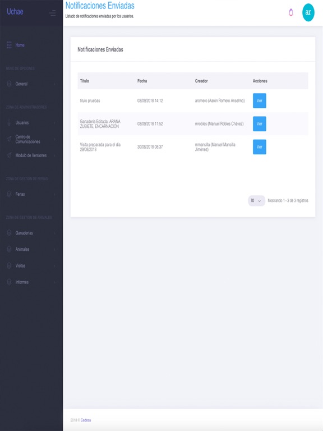Click the Home grid icon
The image size is (323, 431).
click(x=9, y=45)
